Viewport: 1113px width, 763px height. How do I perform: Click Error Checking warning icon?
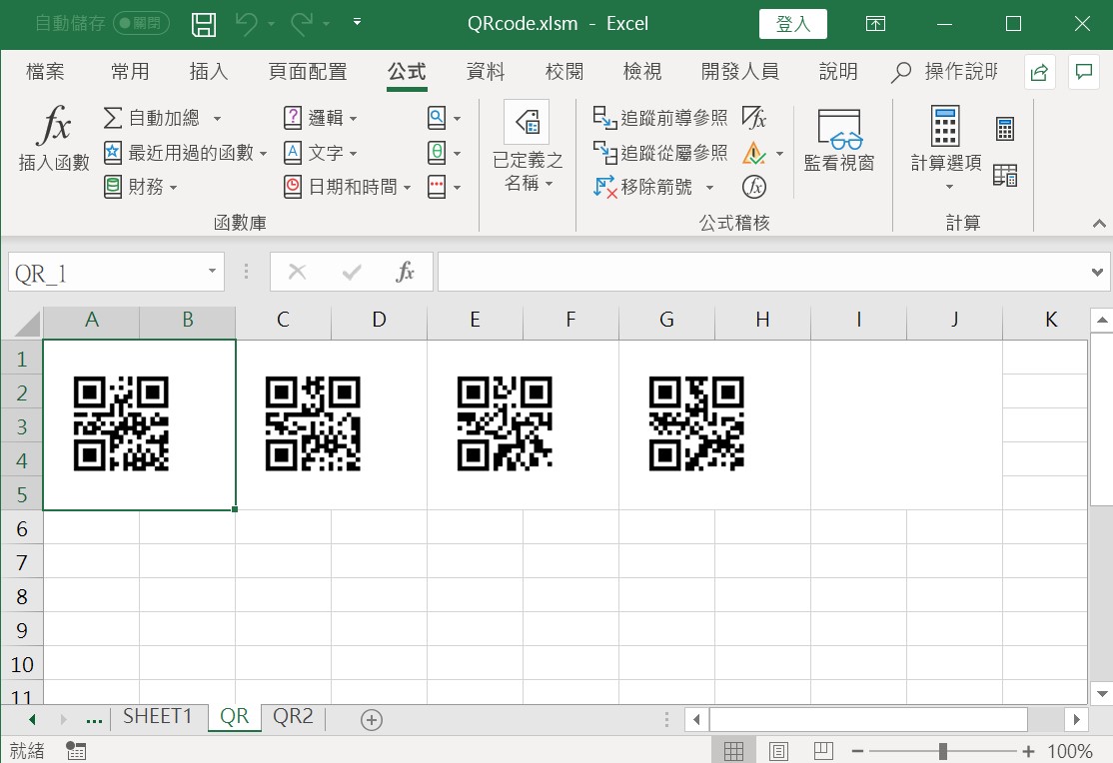coord(754,153)
